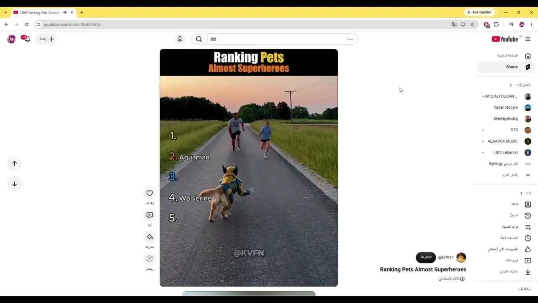
Task: Open the comments for this short
Action: (x=150, y=215)
